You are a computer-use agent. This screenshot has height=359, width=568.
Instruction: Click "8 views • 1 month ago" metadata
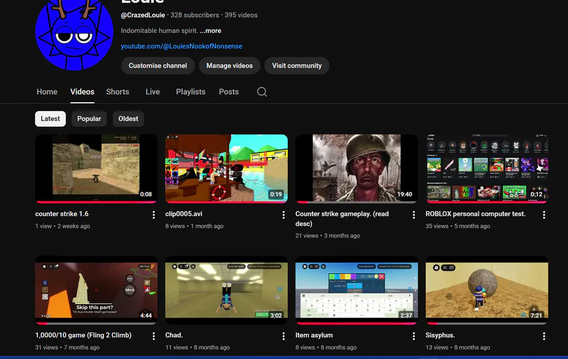coord(194,226)
